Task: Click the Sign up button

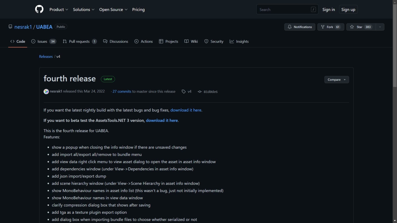Action: pos(348,10)
